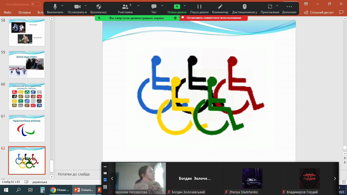Go to next slide double-arrow button
347x195 pixels.
coord(345,162)
